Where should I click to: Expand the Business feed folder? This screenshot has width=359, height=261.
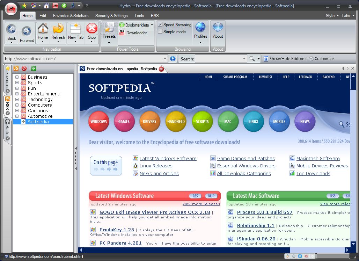17,77
